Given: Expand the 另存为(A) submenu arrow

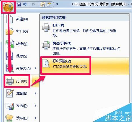Looking at the screenshot, I should point(36,68).
